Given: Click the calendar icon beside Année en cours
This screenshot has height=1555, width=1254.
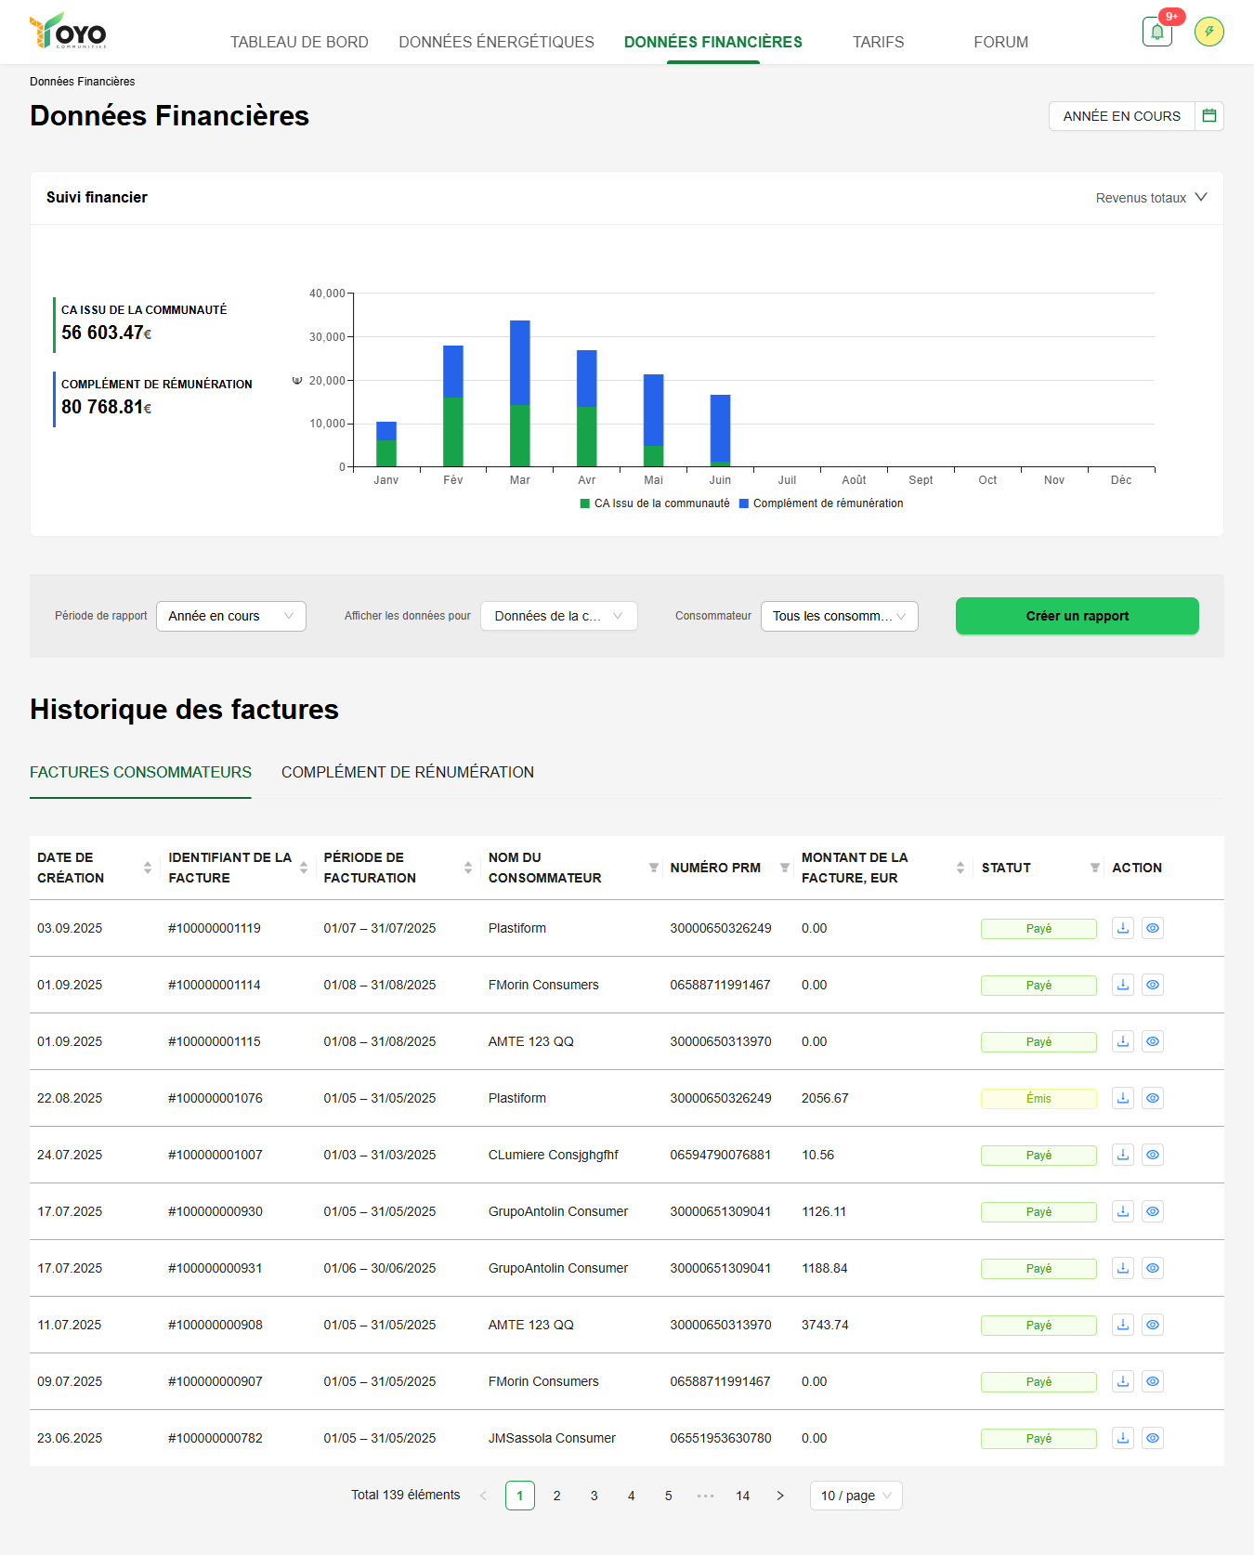Looking at the screenshot, I should pyautogui.click(x=1208, y=116).
